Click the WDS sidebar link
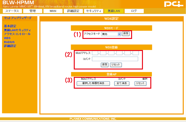 click(7, 38)
